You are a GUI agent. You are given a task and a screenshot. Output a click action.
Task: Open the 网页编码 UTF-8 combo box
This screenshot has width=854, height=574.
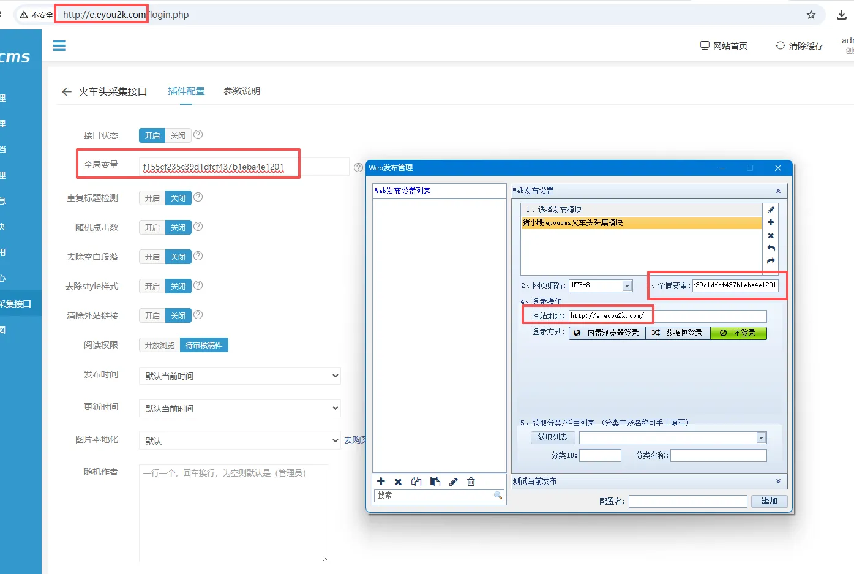pos(627,286)
